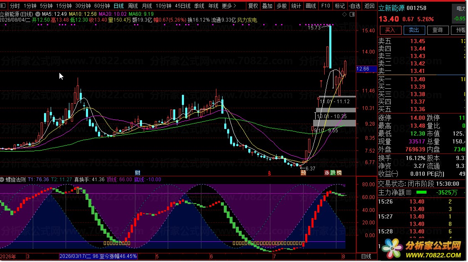Switch to the 周线 weekly chart tab
The width and height of the screenshot is (468, 262).
[x=133, y=6]
